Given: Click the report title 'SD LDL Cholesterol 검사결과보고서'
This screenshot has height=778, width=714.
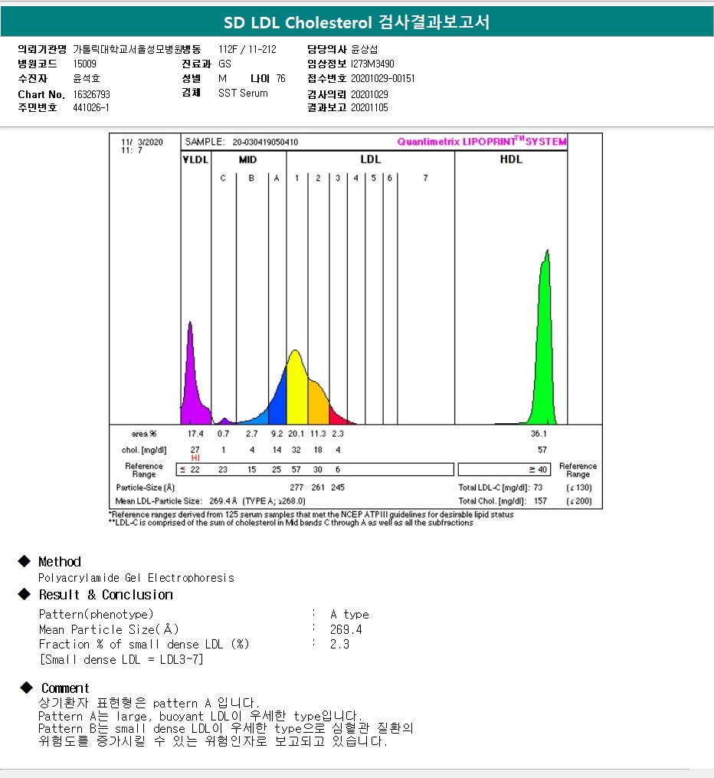Looking at the screenshot, I should pos(356,22).
